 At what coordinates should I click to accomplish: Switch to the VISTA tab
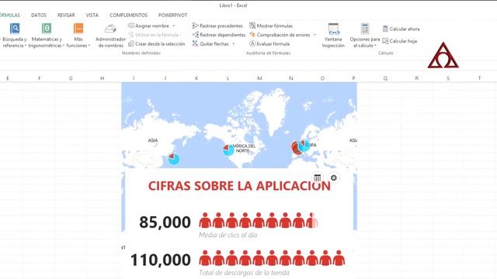click(92, 15)
